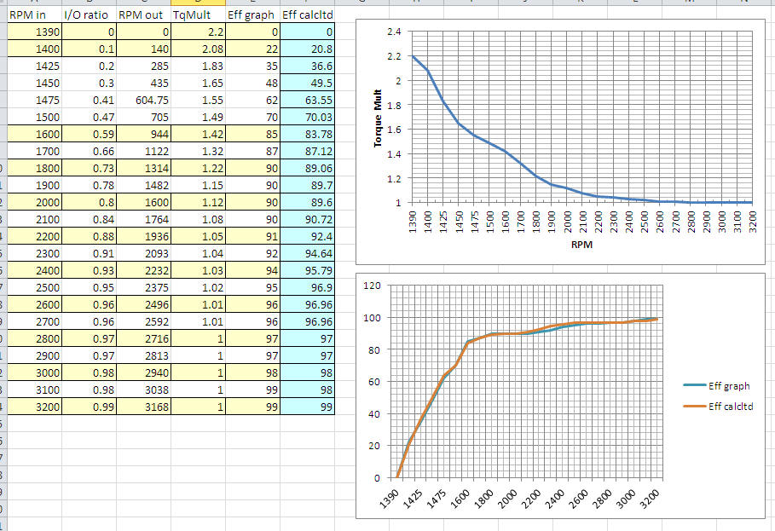Click Eff calcltd cell showing 94.64
This screenshot has height=531, width=775.
[308, 253]
